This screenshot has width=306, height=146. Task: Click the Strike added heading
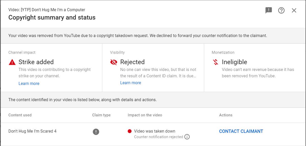[36, 62]
